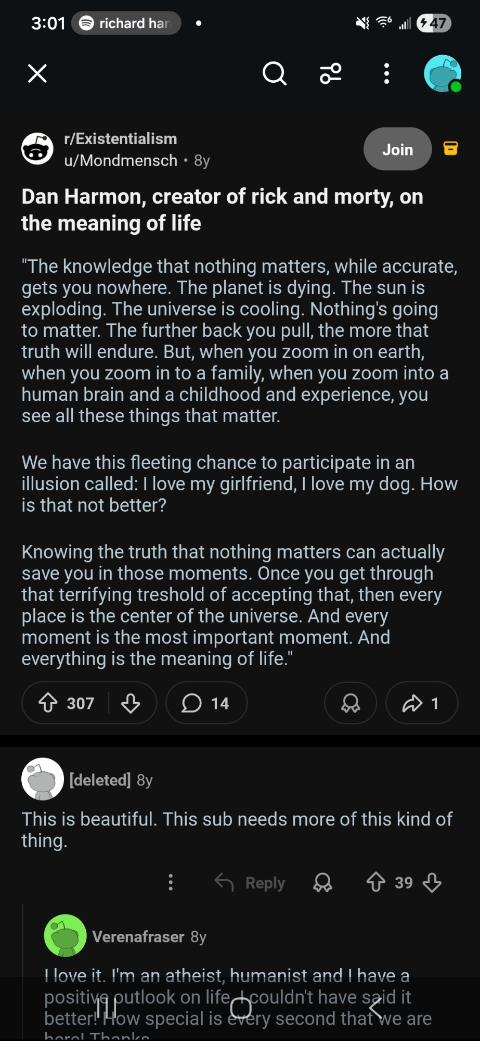Tap the r/Existentialism community avatar

pyautogui.click(x=37, y=149)
